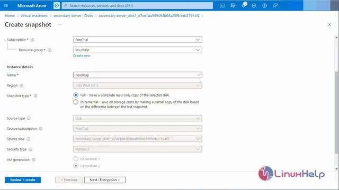Click the Region info icon
This screenshot has width=339, height=190.
click(x=21, y=85)
